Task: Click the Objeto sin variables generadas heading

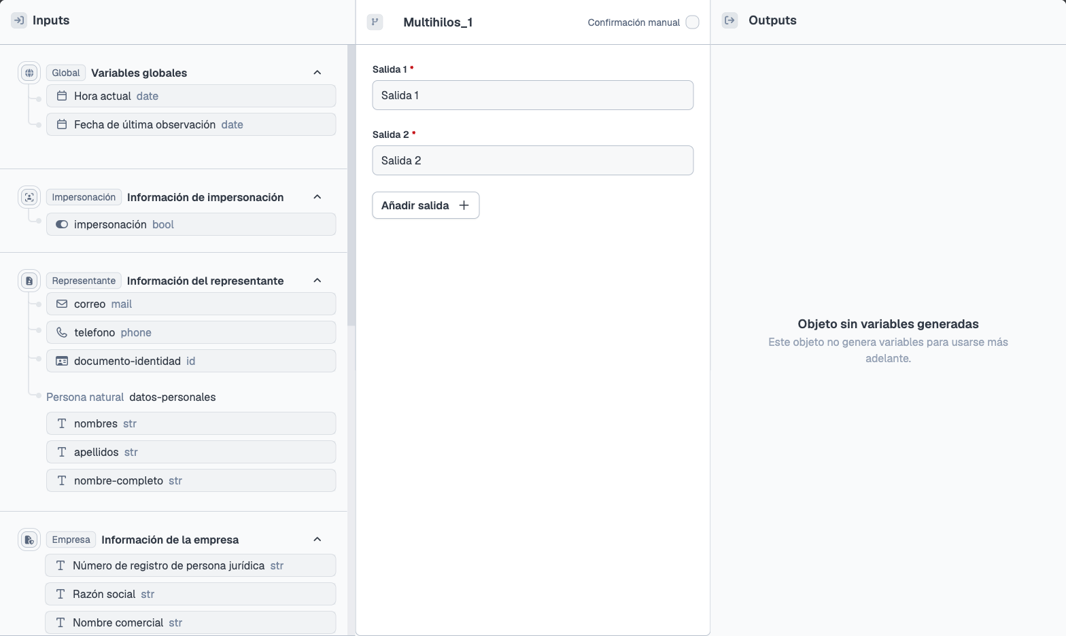Action: coord(888,324)
